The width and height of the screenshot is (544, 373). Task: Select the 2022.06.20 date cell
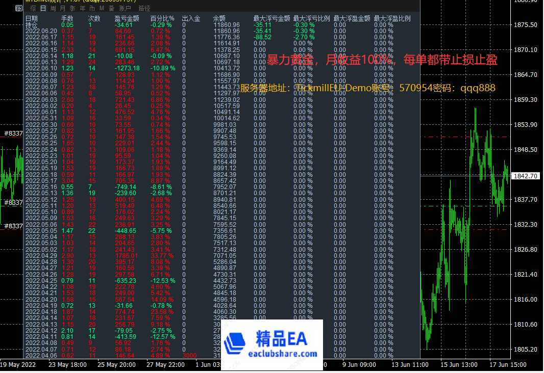41,31
